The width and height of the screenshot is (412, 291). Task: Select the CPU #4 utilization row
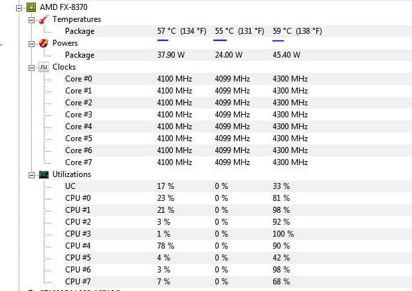pyautogui.click(x=77, y=246)
